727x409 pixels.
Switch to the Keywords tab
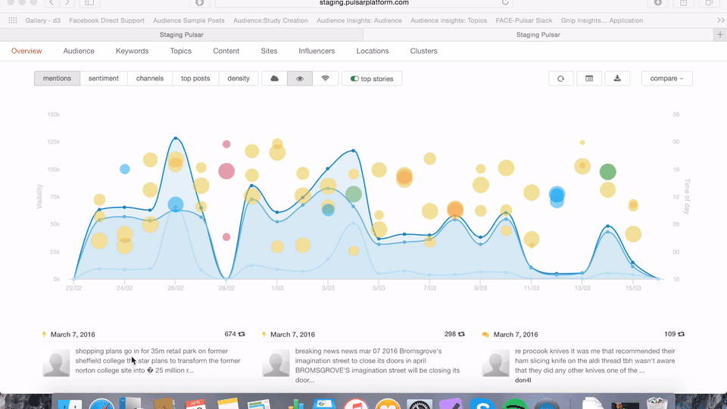pos(132,52)
